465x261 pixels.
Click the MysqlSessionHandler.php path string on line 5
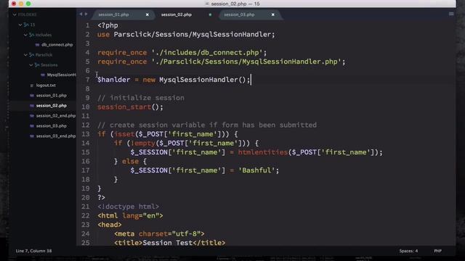tap(247, 62)
